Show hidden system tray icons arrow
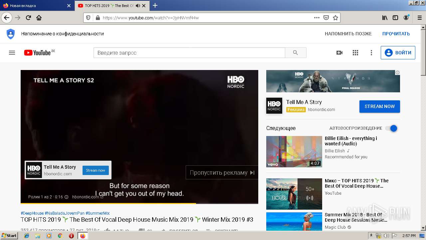The height and width of the screenshot is (240, 426). click(x=371, y=236)
